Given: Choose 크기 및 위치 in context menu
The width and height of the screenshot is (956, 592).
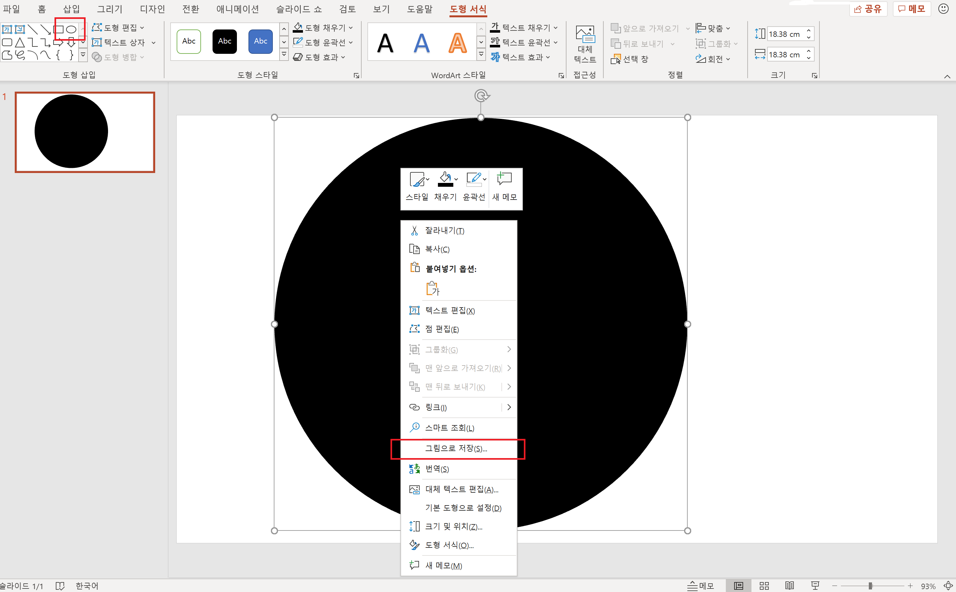Looking at the screenshot, I should pyautogui.click(x=458, y=527).
